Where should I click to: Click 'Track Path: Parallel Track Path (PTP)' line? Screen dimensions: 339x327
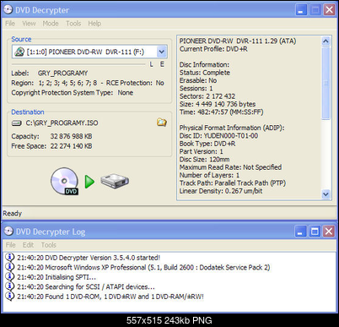[x=233, y=183]
